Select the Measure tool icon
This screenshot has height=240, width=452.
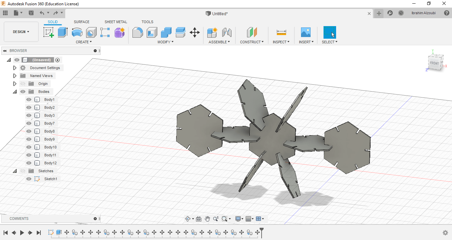[x=281, y=32]
